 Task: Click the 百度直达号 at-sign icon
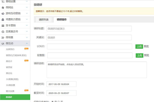tap(3, 32)
